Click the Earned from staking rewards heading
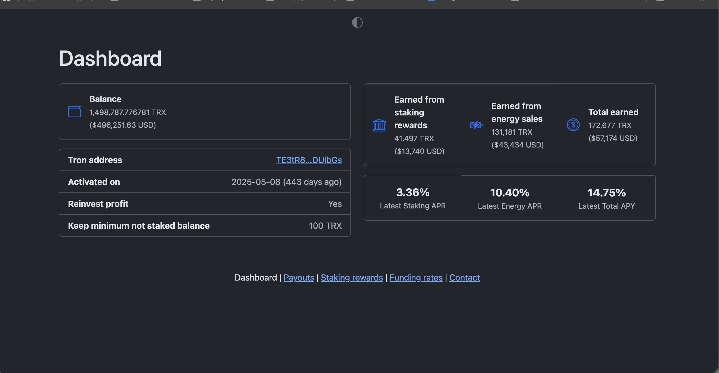 click(x=419, y=113)
